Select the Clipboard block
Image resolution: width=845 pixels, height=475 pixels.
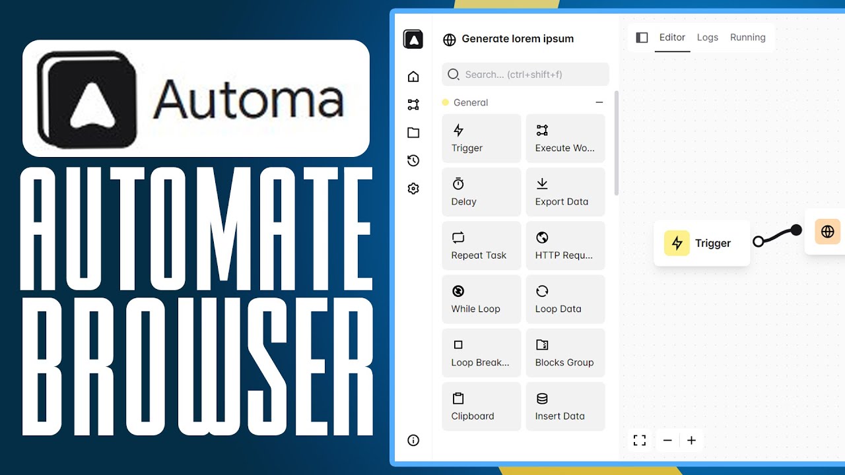click(481, 406)
